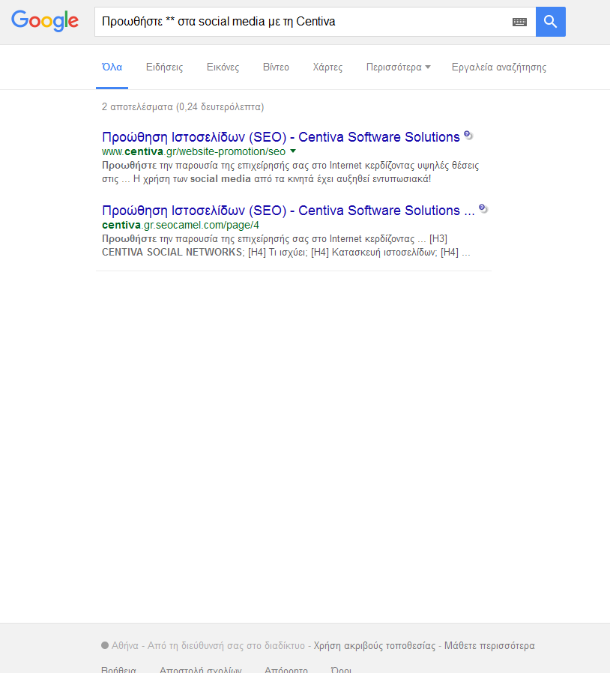Open the Αποστολή σχολίων footer link

201,669
